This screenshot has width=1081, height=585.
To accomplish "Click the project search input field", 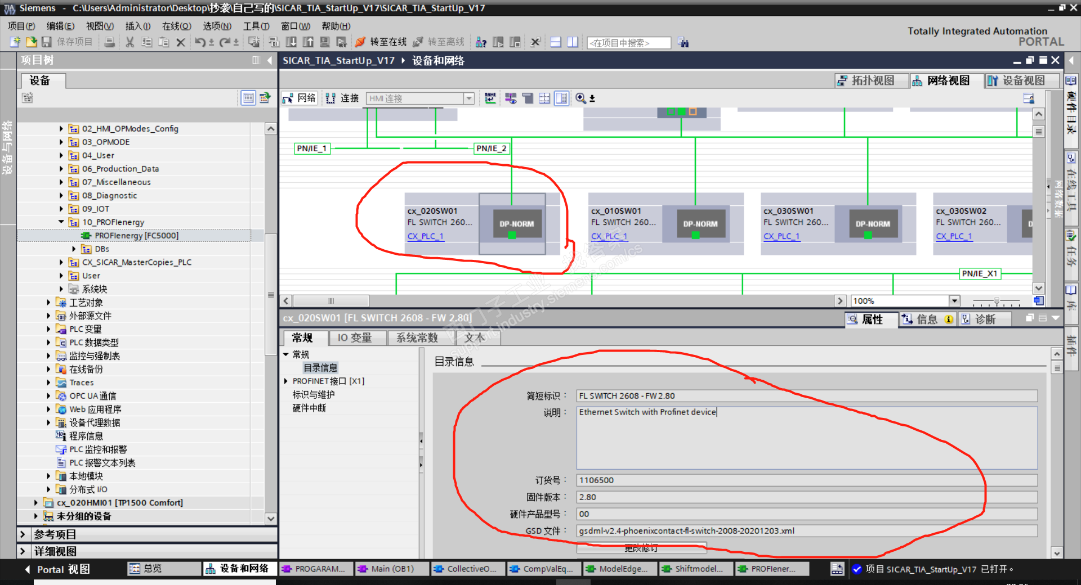I will coord(629,43).
